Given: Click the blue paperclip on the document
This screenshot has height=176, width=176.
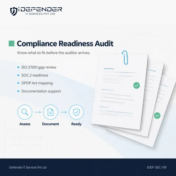Looking at the screenshot, I should point(125,57).
